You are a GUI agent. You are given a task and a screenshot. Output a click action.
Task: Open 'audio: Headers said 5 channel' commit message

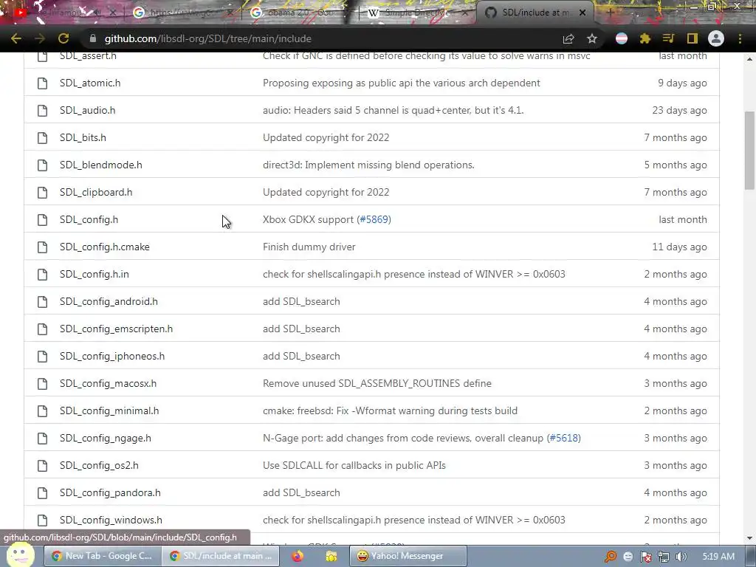(393, 111)
